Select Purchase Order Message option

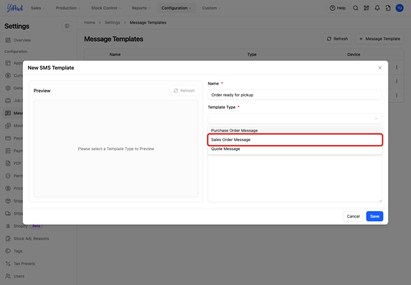click(295, 130)
